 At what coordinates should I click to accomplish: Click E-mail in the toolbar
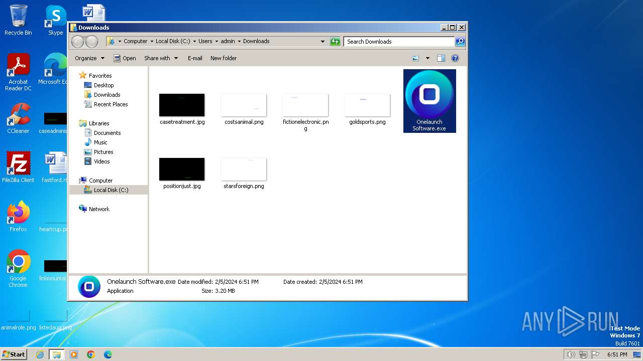(195, 58)
